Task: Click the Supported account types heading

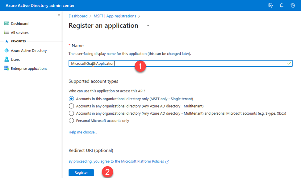Action: [93, 81]
